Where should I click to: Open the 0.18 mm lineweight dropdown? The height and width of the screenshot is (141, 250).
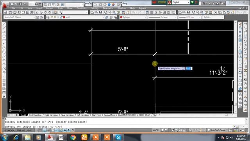[x=189, y=17]
